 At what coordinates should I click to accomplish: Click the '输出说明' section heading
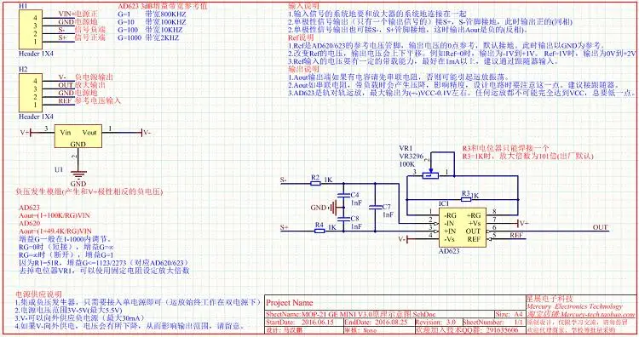pyautogui.click(x=303, y=69)
